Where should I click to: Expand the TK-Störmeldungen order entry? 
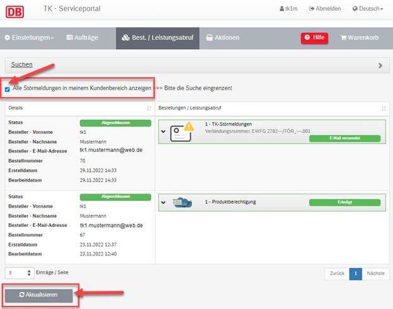pyautogui.click(x=163, y=131)
